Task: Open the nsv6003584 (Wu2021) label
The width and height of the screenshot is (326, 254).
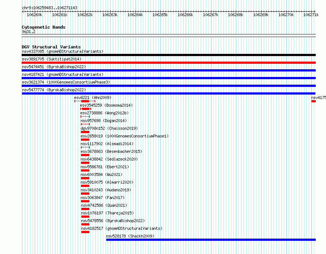Action: [101, 174]
